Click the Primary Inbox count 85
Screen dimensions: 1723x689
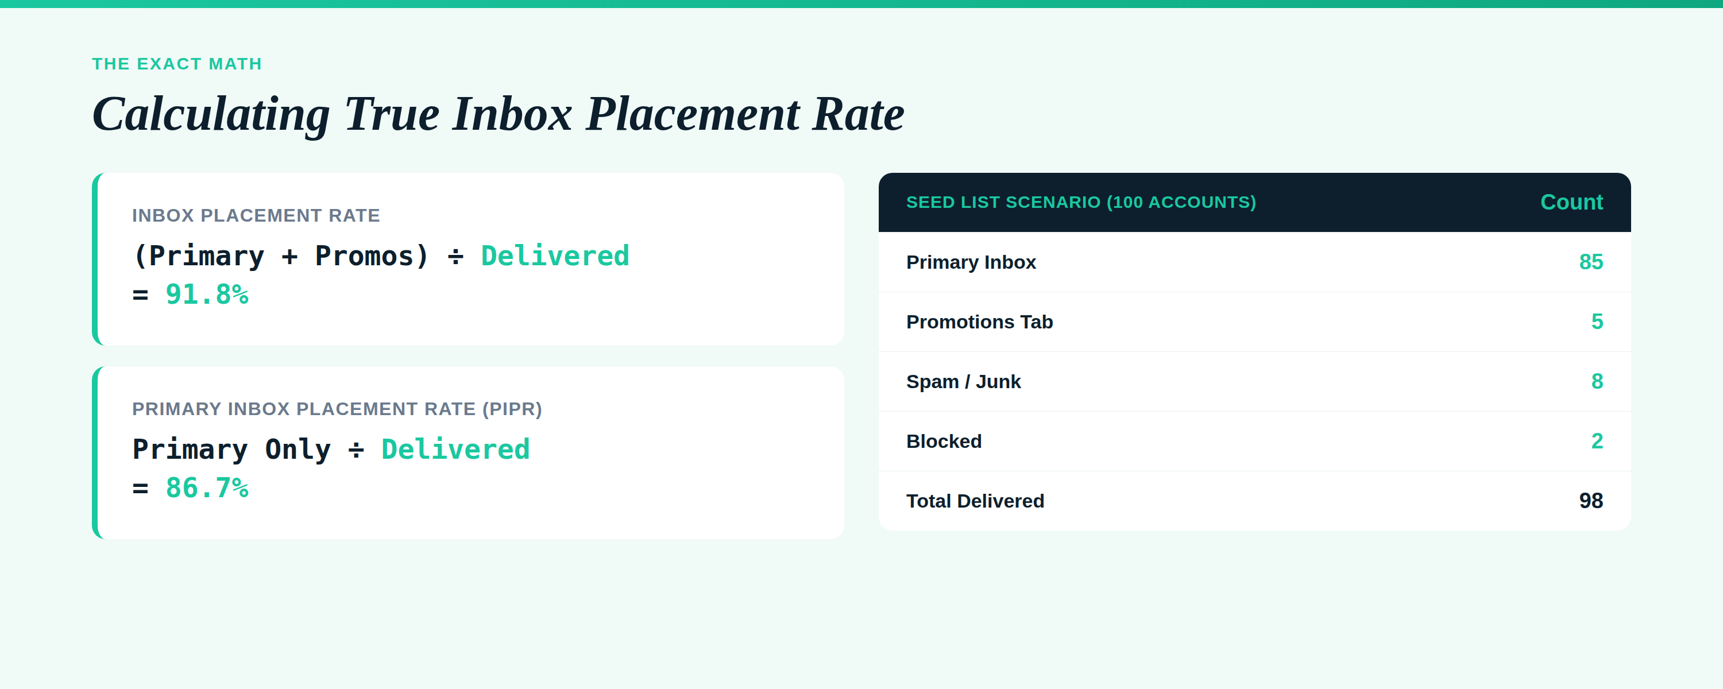[1590, 262]
